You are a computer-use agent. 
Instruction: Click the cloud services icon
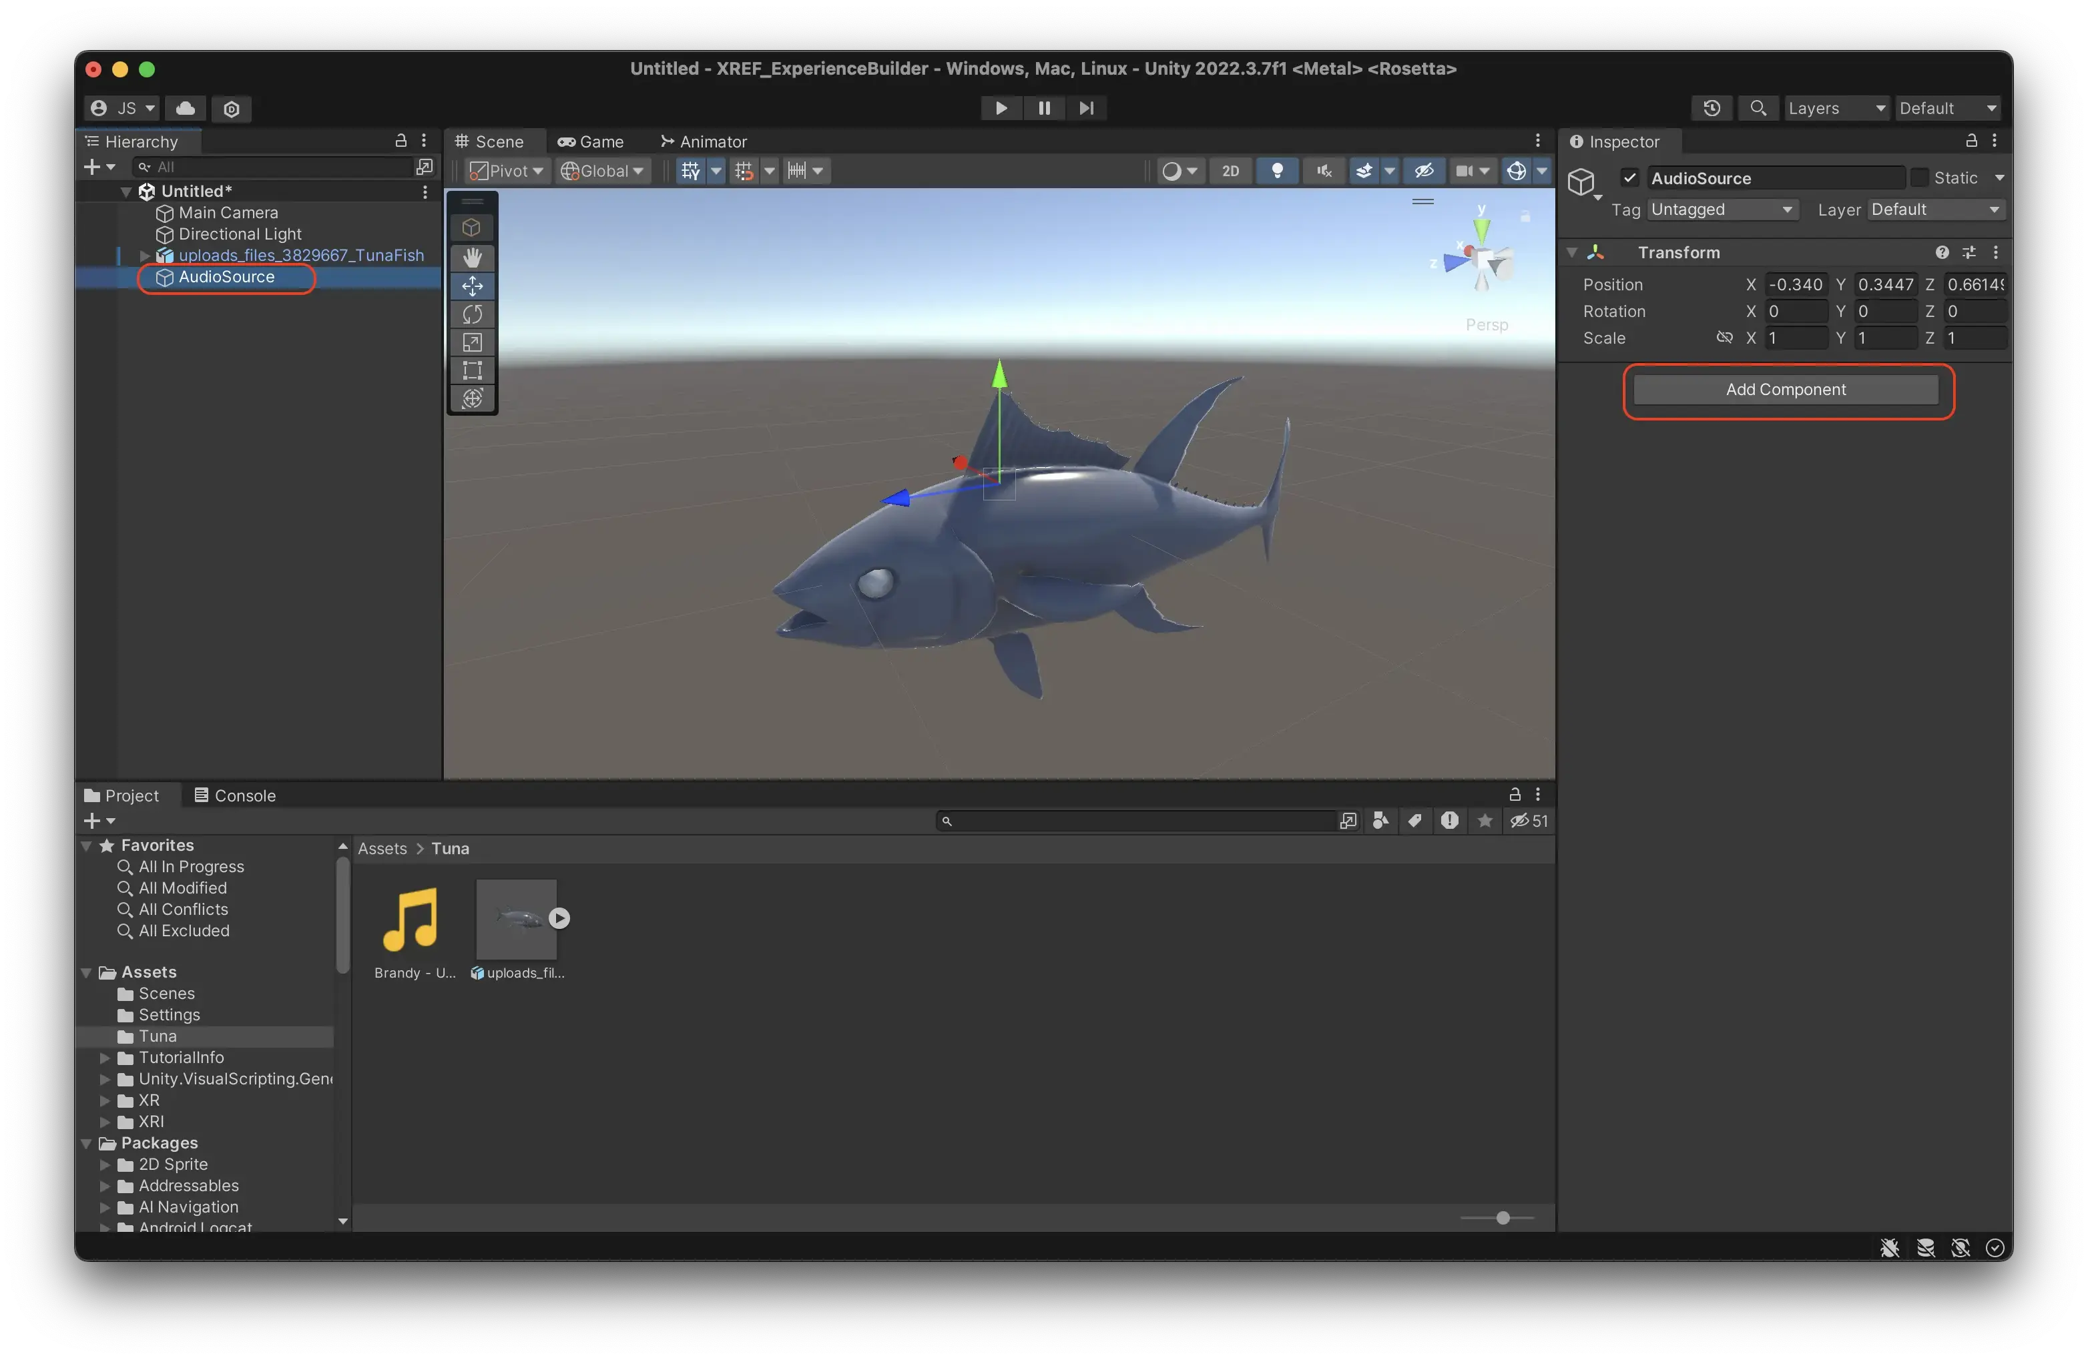(x=185, y=108)
